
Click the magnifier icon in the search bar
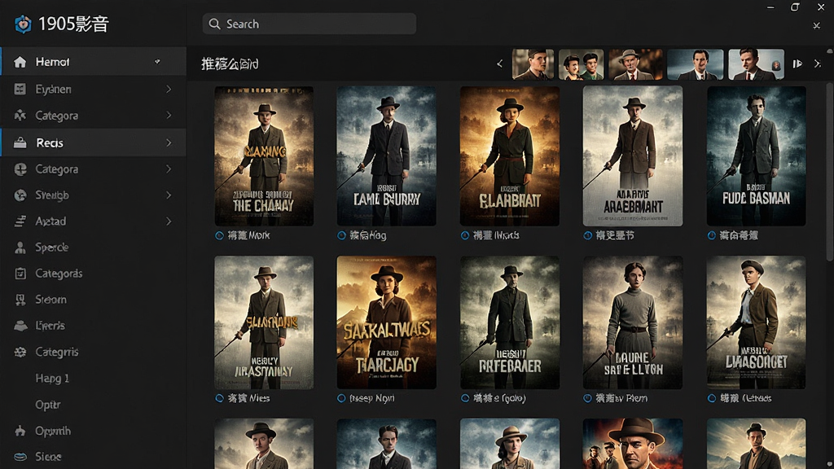(214, 24)
